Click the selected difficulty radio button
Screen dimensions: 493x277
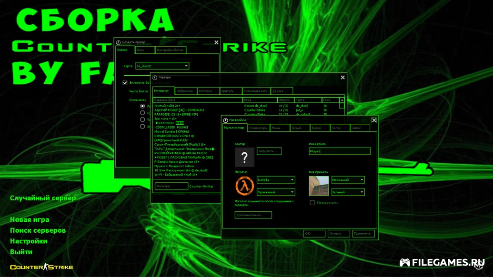(142, 106)
